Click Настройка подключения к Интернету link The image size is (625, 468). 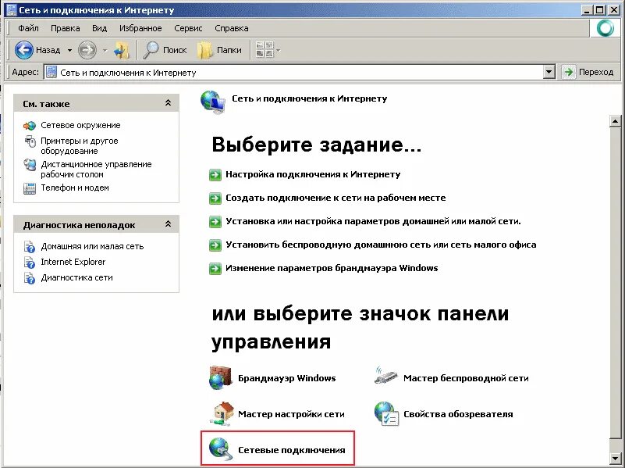point(313,174)
